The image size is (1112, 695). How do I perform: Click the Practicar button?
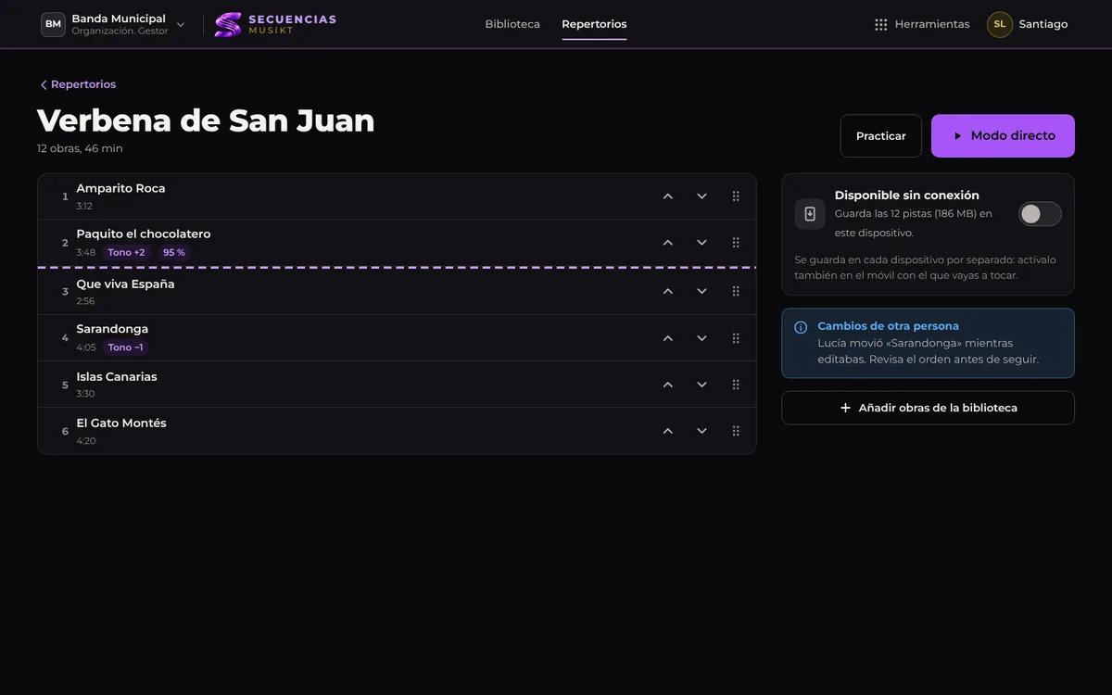881,136
